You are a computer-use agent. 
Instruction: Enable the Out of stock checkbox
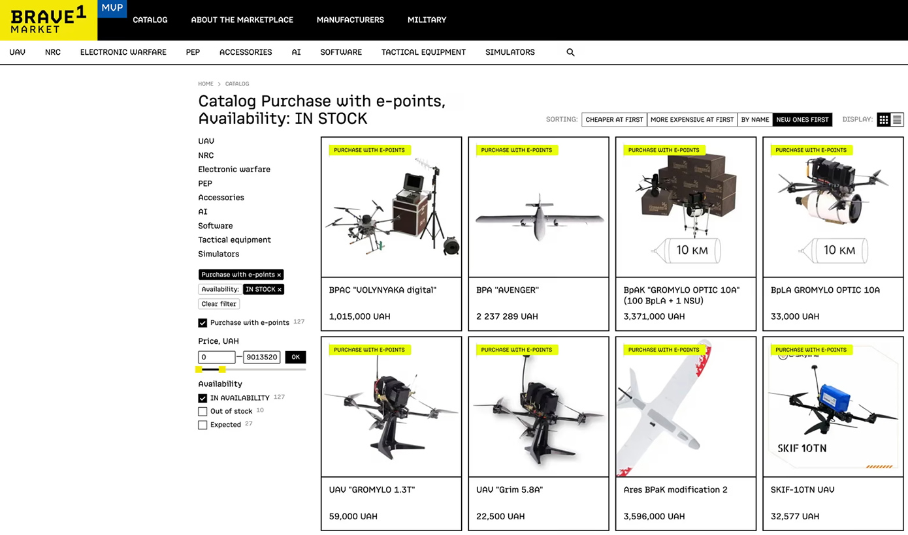click(x=203, y=412)
